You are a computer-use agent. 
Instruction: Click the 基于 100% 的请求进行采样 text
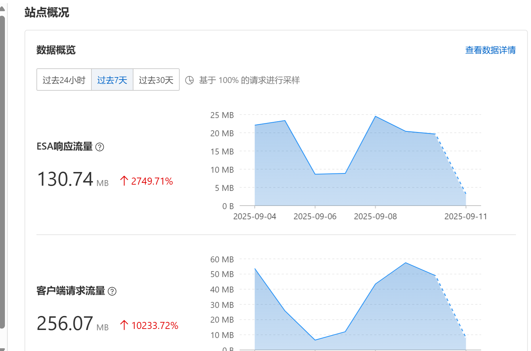click(249, 80)
